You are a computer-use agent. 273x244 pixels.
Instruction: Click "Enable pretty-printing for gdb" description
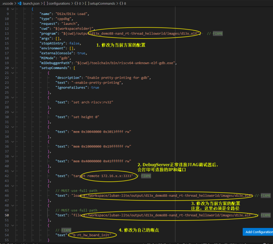click(x=117, y=78)
